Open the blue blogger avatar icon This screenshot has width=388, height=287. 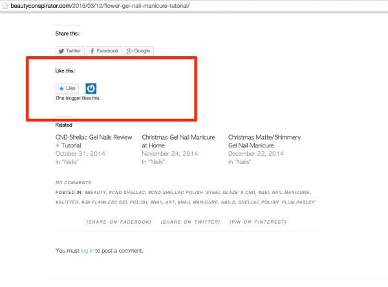tap(92, 89)
